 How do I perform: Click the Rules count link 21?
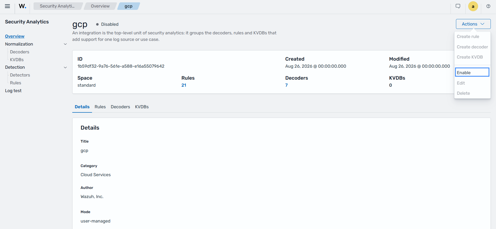pyautogui.click(x=184, y=85)
